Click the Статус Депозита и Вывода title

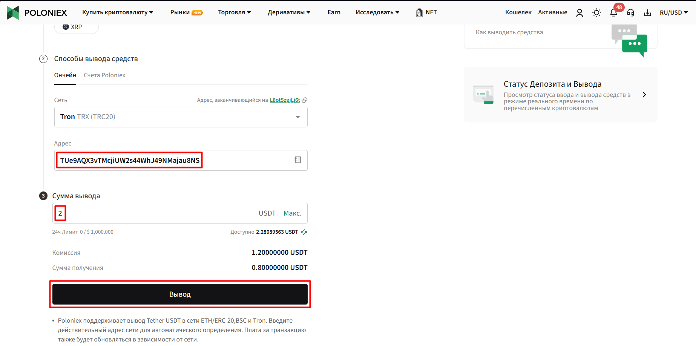pos(553,84)
